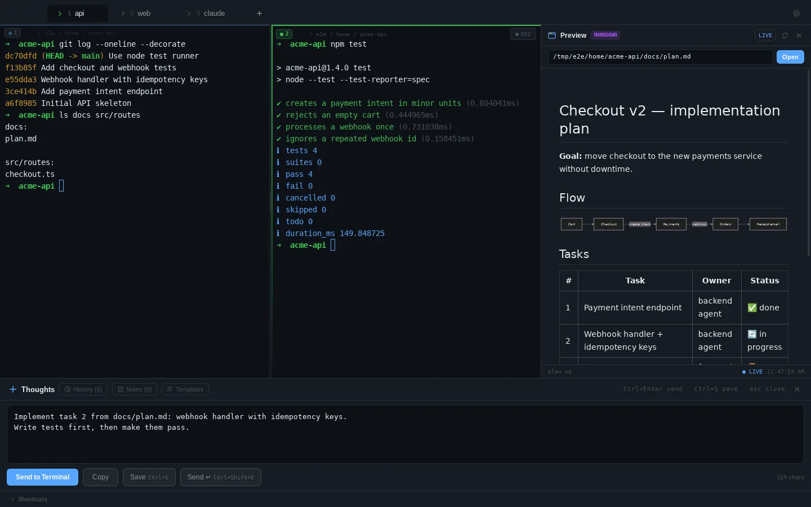Image resolution: width=811 pixels, height=507 pixels.
Task: Open the settings gear icon
Action: [796, 14]
